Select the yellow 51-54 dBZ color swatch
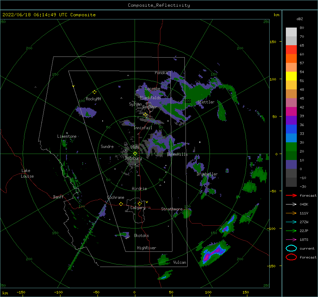 pos(291,76)
